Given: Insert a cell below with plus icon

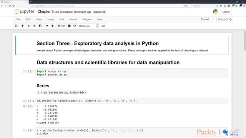Looking at the screenshot, I should coord(22,26).
